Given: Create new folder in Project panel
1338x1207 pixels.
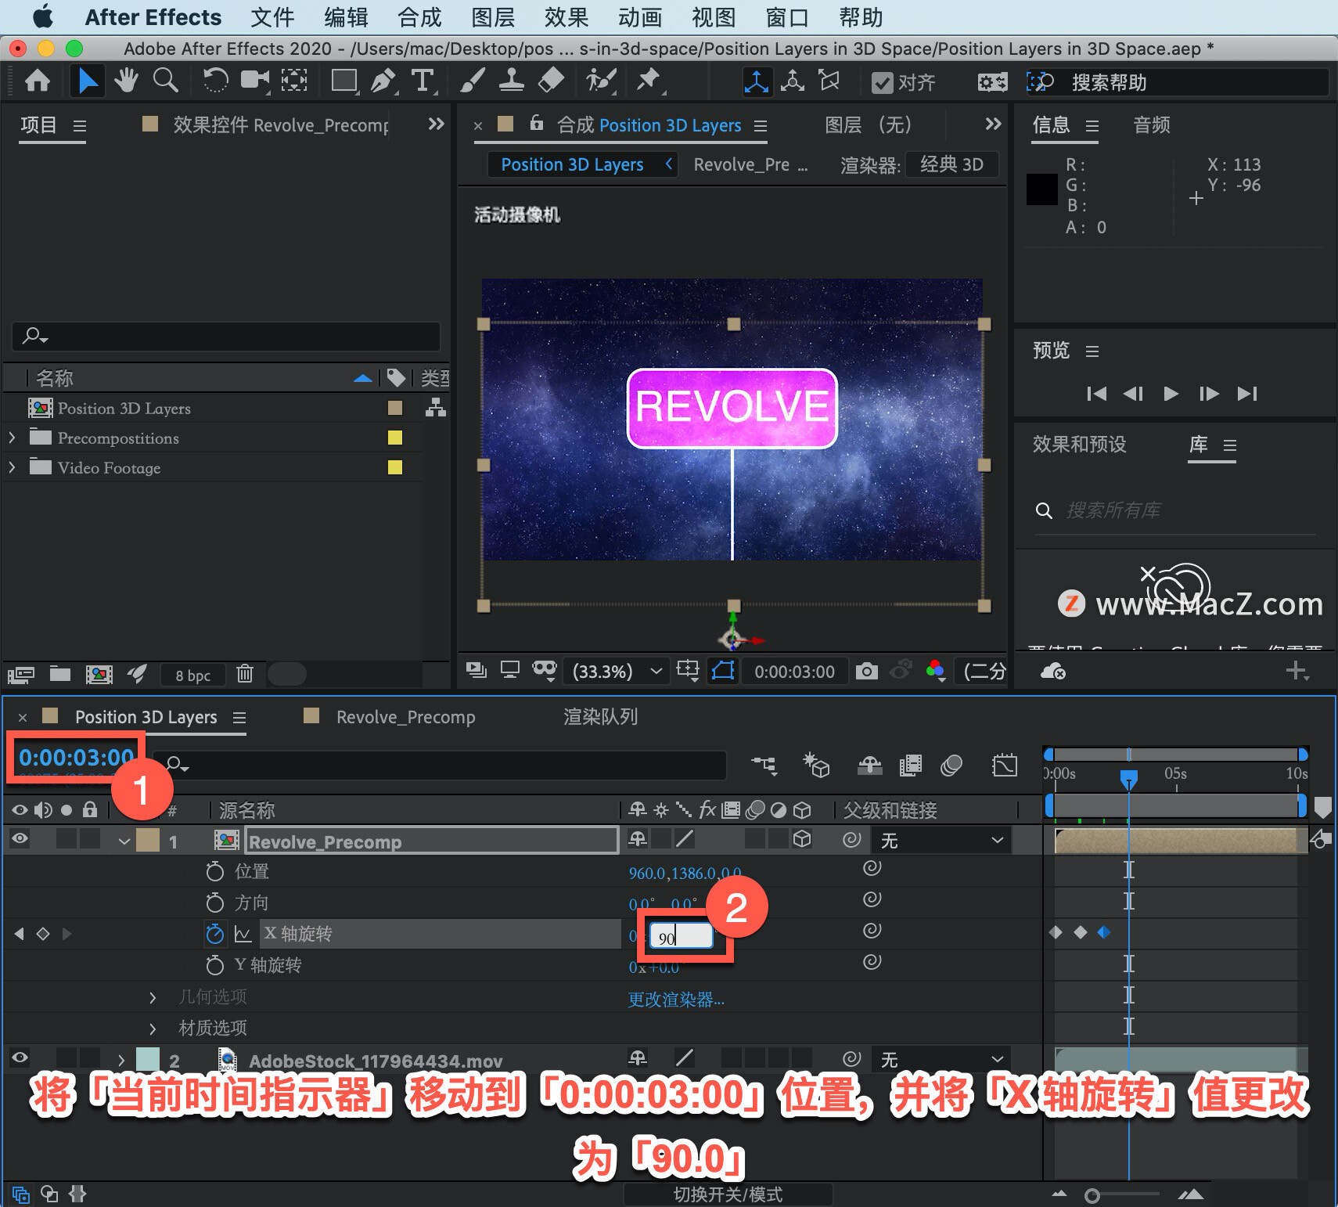Looking at the screenshot, I should [60, 673].
